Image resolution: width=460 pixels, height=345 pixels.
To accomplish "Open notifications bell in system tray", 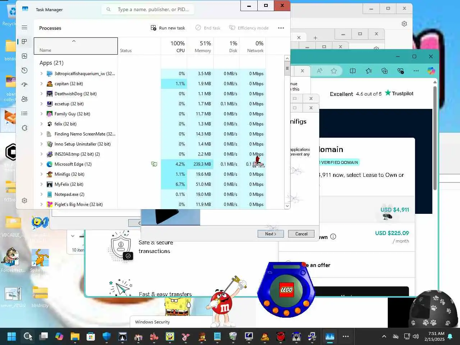I will tap(450, 336).
